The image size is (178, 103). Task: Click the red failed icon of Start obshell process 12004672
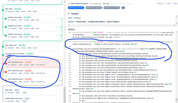click(6, 72)
